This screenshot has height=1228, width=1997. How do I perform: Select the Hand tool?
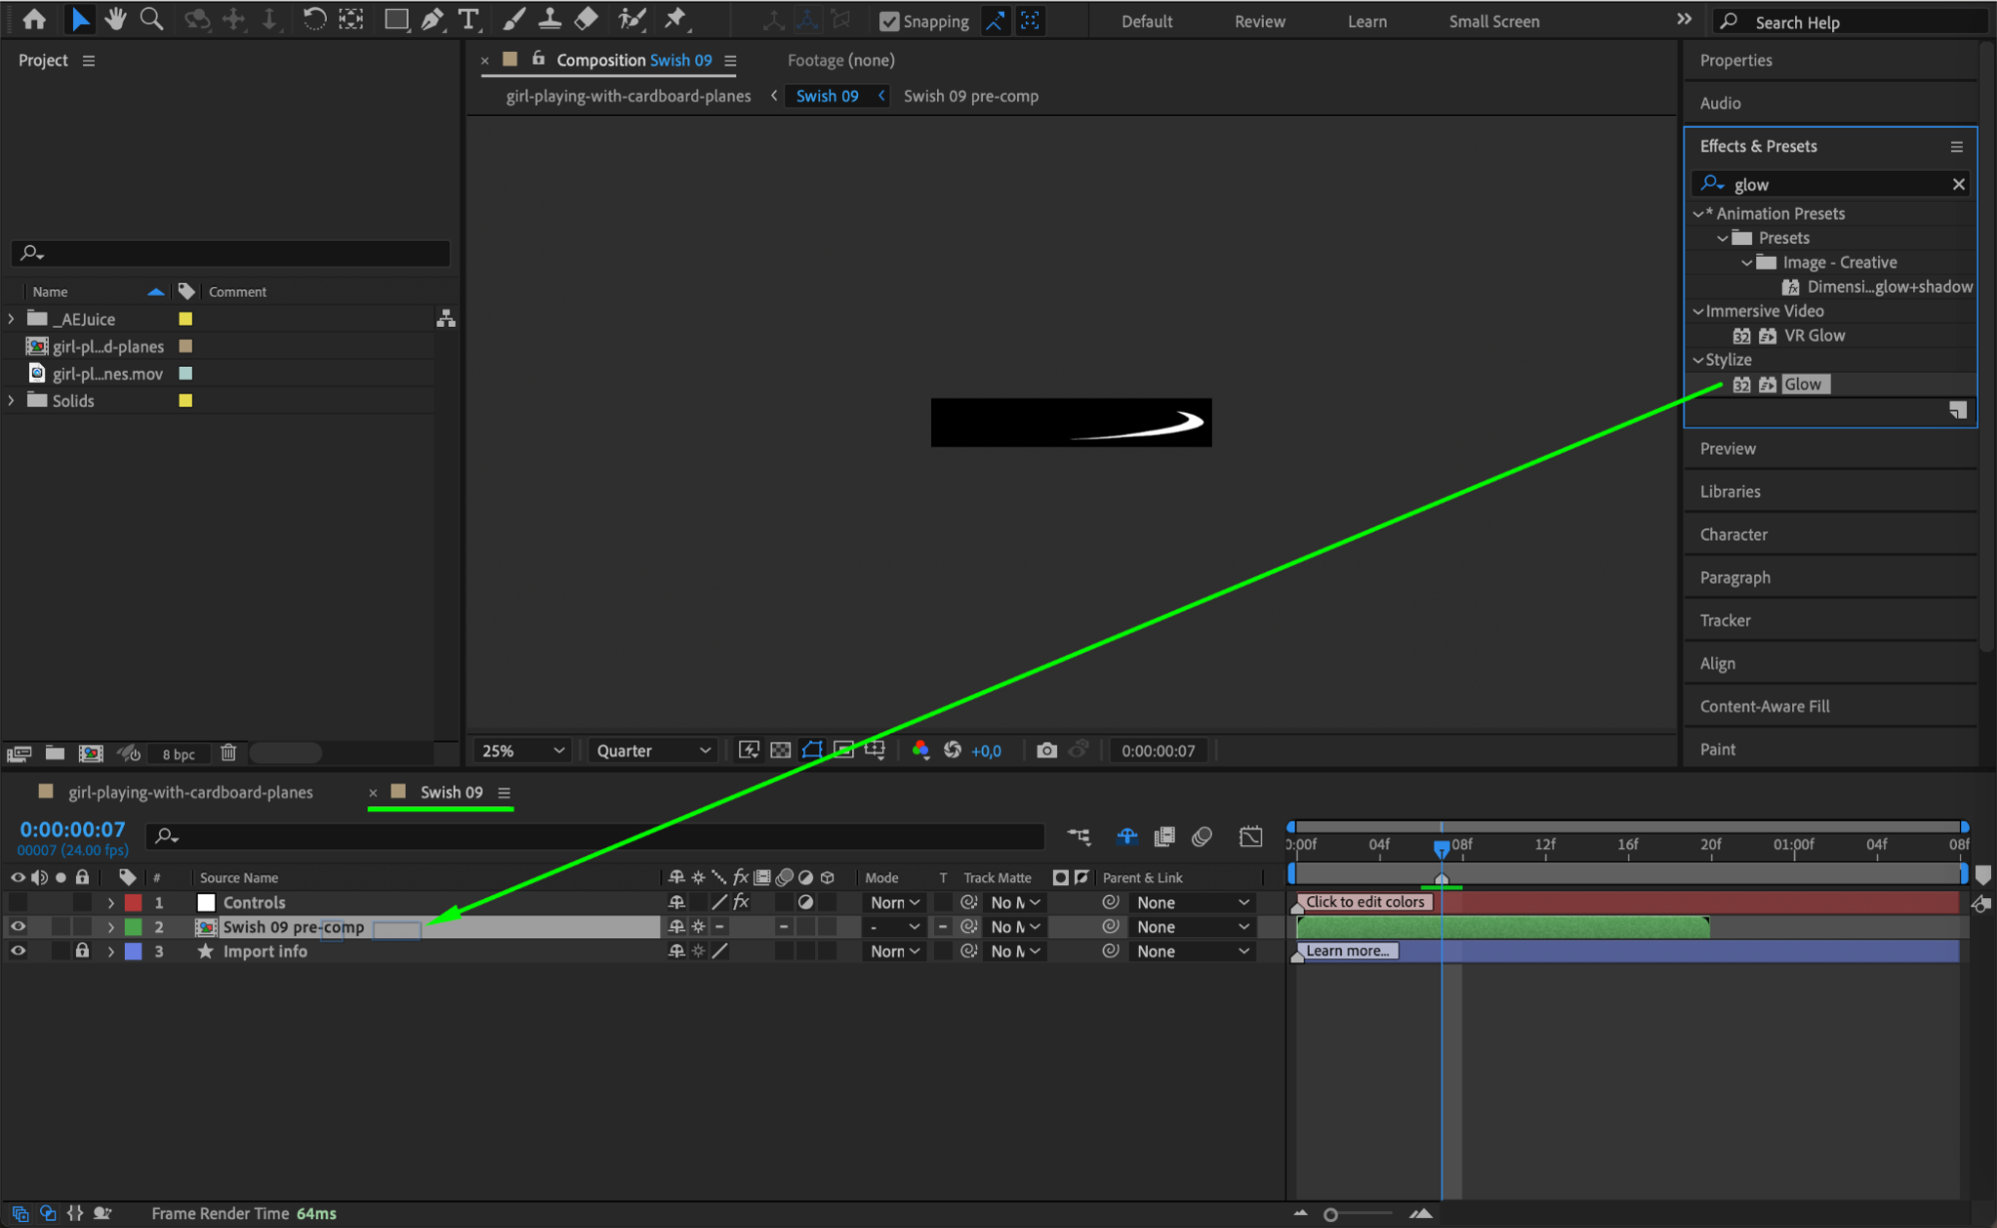[x=116, y=19]
